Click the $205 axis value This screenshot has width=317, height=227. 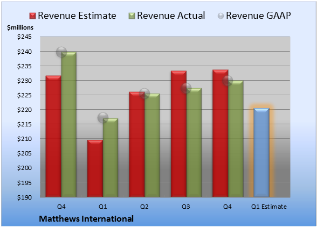24,153
